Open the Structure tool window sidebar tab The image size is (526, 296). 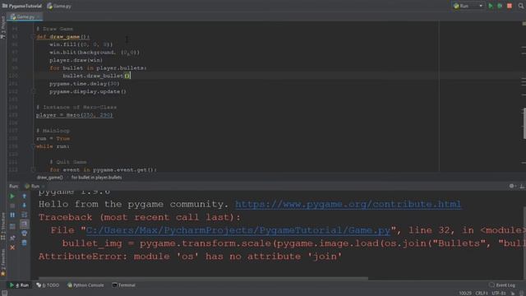click(x=3, y=227)
